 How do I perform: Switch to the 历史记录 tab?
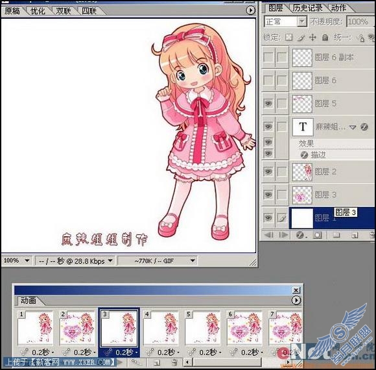pos(307,8)
